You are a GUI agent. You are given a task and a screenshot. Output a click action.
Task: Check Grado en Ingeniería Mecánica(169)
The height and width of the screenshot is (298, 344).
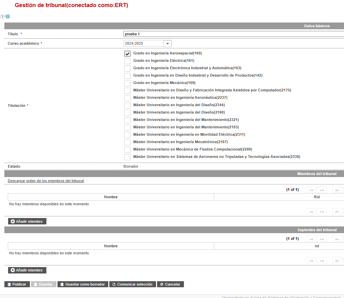click(x=127, y=83)
